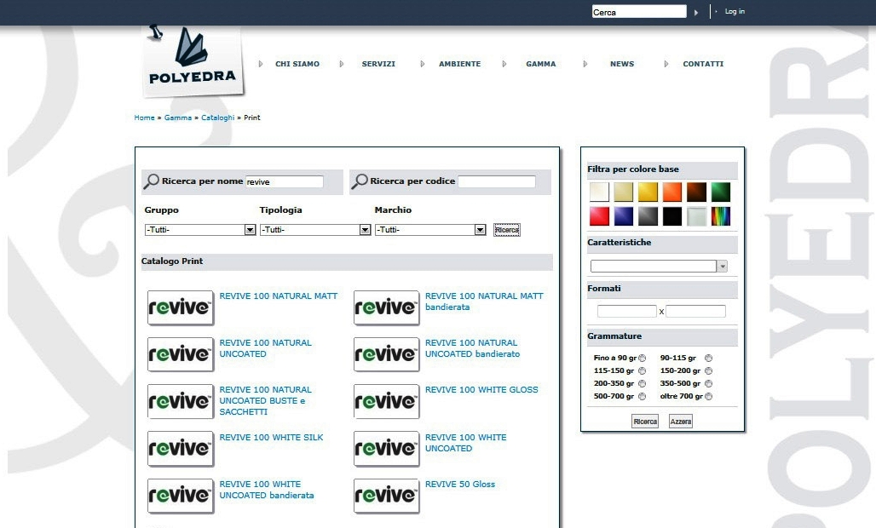The height and width of the screenshot is (528, 876).
Task: Select 200-350 gr radio button
Action: tap(642, 384)
